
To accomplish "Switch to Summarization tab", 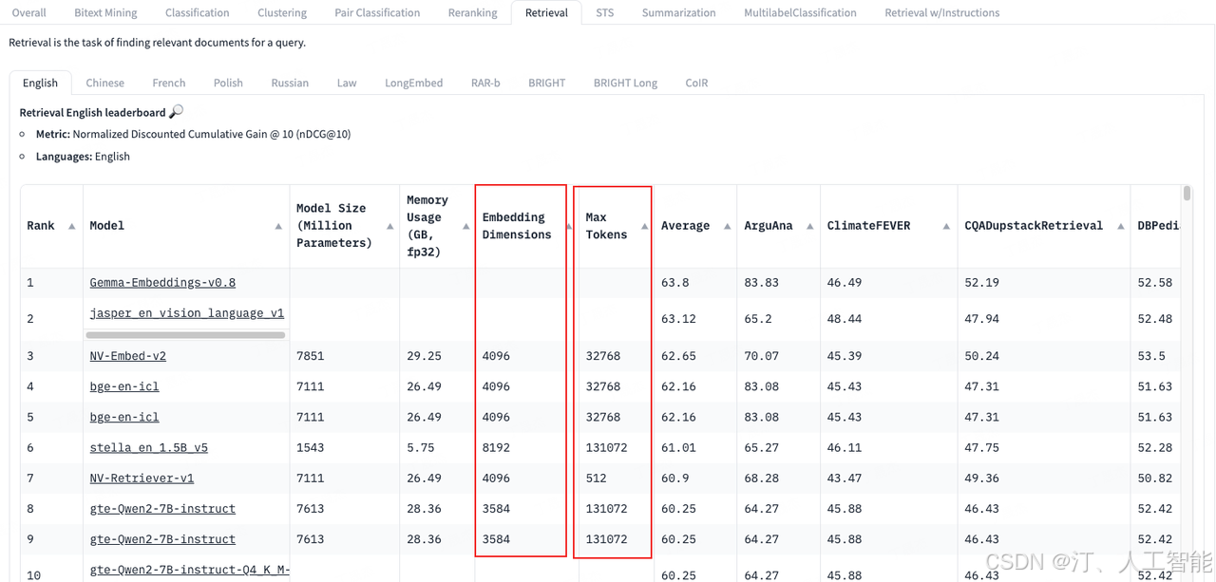I will [678, 13].
